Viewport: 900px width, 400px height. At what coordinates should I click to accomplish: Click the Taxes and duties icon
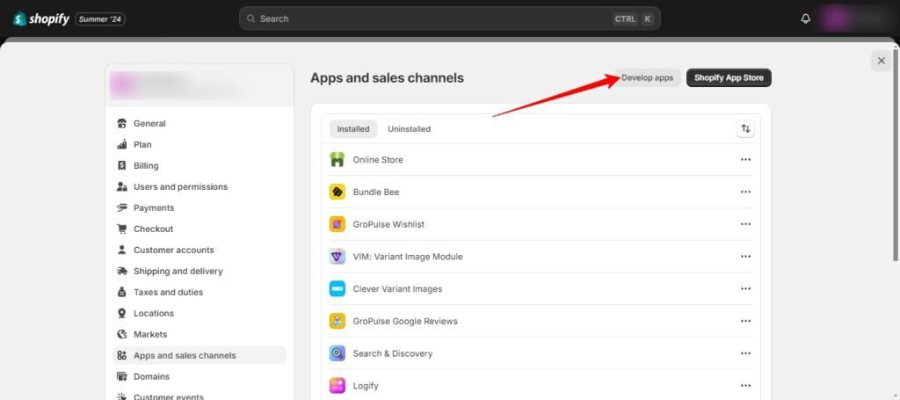pyautogui.click(x=121, y=292)
